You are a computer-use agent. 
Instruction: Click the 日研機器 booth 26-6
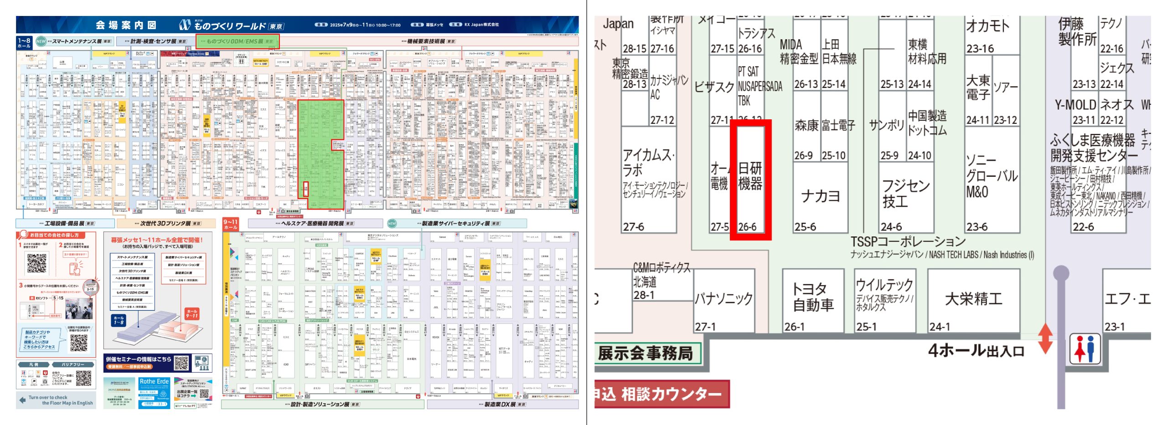750,180
